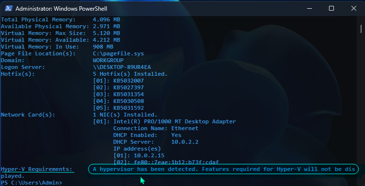The width and height of the screenshot is (365, 186).
Task: Select hotfix entry 'KB5027397'
Action: point(128,87)
